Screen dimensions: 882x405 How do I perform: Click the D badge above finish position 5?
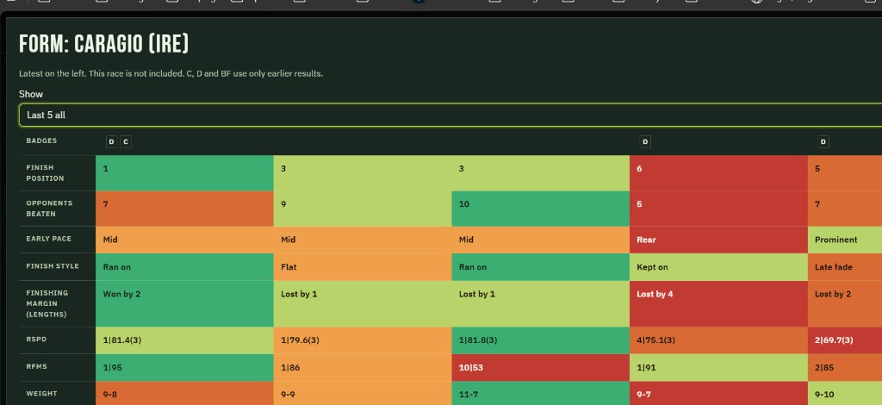pyautogui.click(x=823, y=141)
